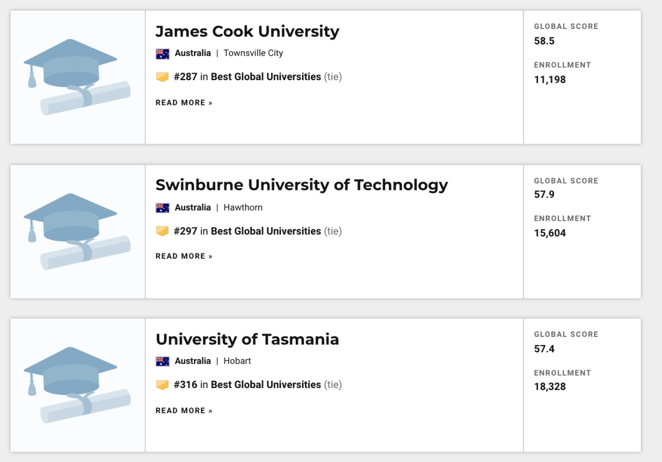662x462 pixels.
Task: Open the University of Tasmania title link
Action: tap(247, 339)
